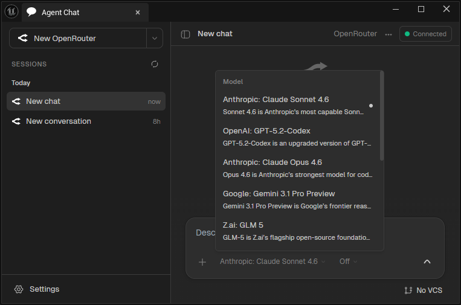Expand the New OpenRouter dropdown arrow
Image resolution: width=461 pixels, height=305 pixels.
click(155, 38)
